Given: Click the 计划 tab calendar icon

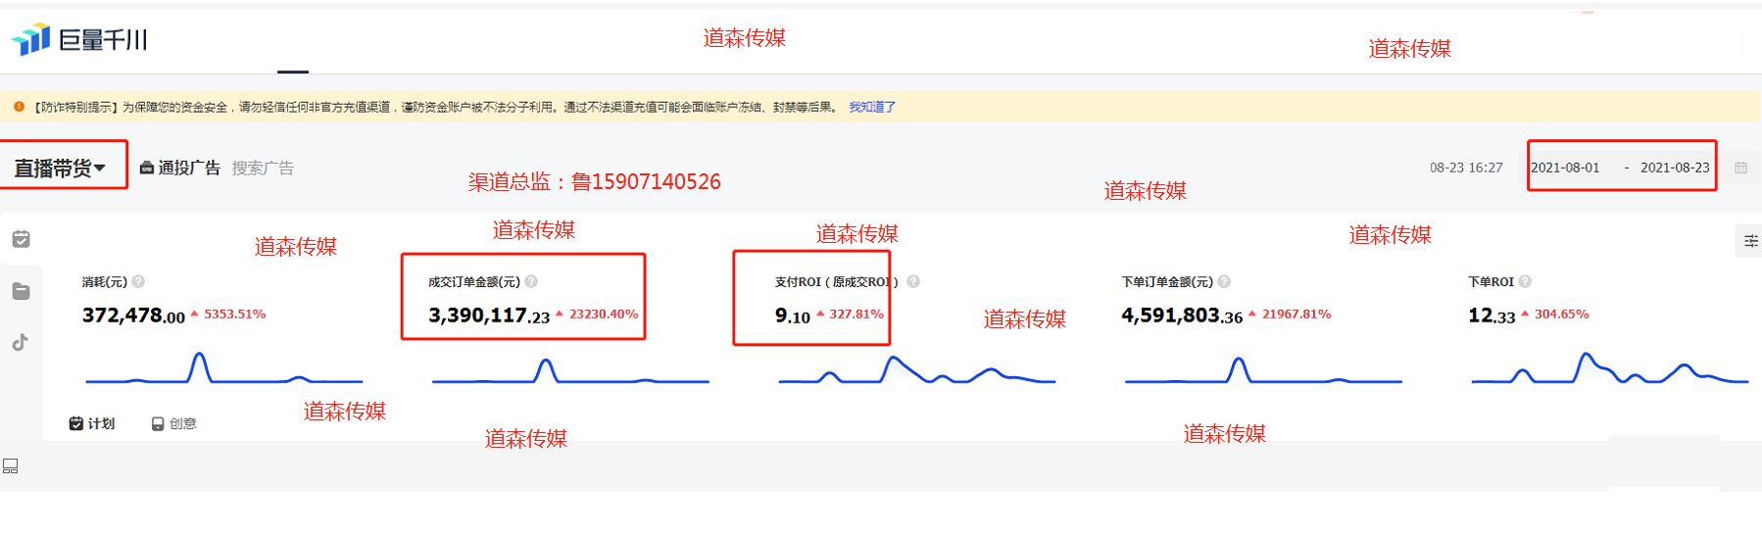Looking at the screenshot, I should [75, 423].
